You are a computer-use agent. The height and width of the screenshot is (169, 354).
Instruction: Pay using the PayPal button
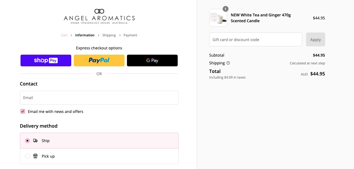pos(99,60)
